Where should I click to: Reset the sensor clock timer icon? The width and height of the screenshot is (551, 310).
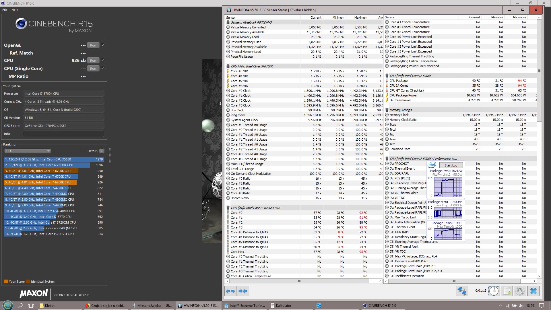coord(494,291)
